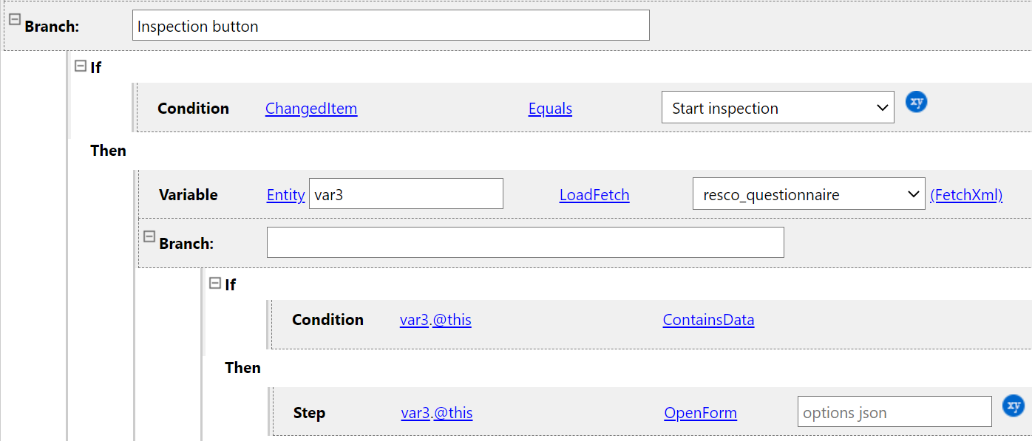The width and height of the screenshot is (1032, 441).
Task: Click var3.@this link in Step row
Action: coord(436,413)
